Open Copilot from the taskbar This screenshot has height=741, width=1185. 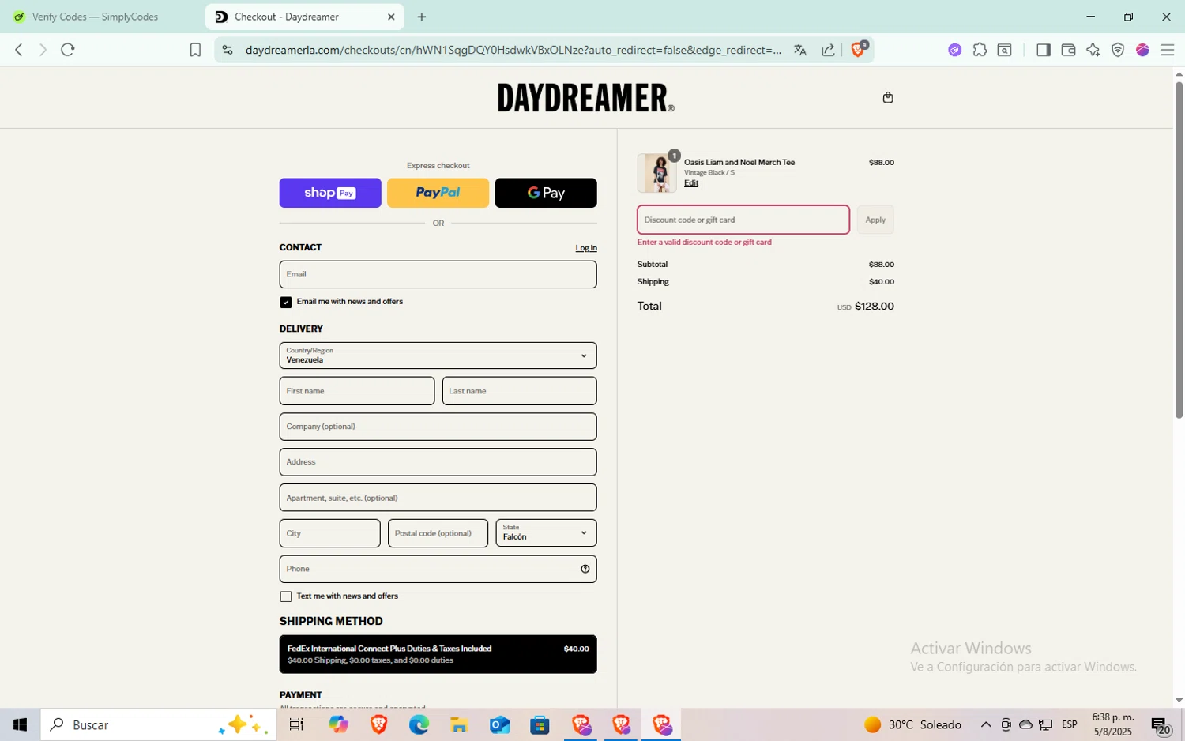tap(338, 724)
